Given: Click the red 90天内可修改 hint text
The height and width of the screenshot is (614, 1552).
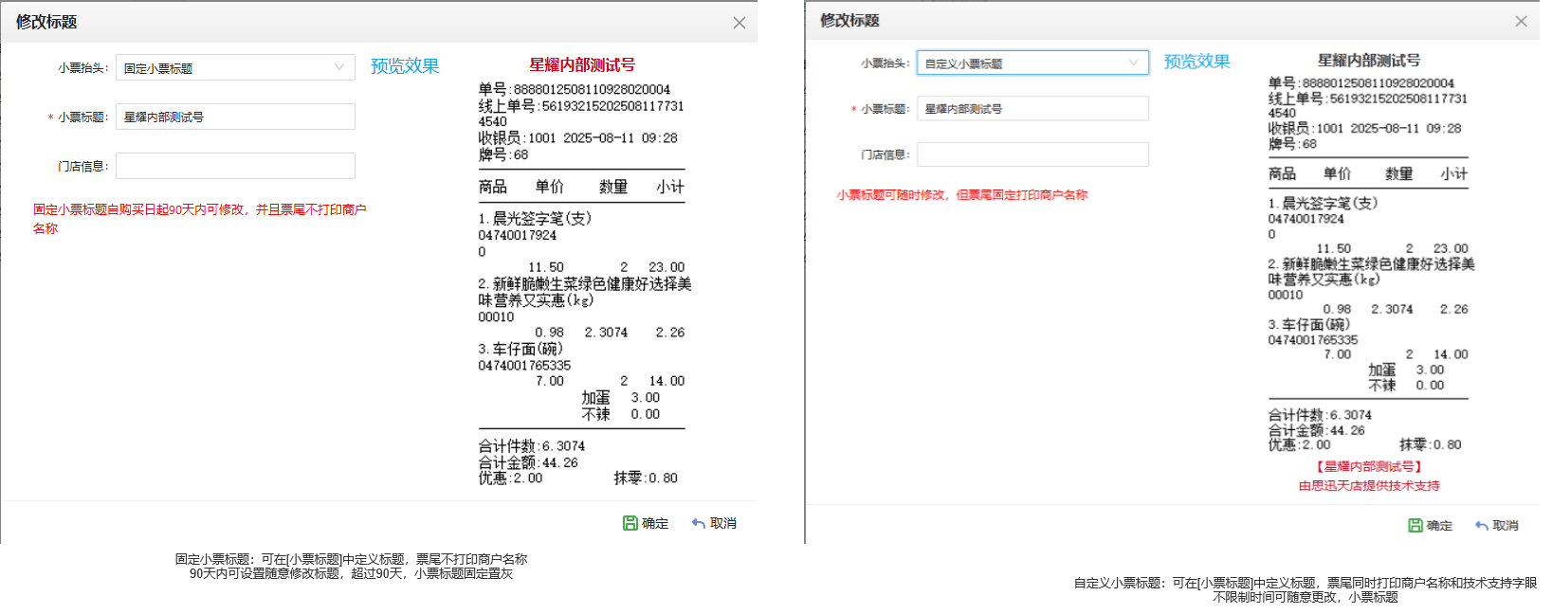Looking at the screenshot, I should (x=199, y=209).
